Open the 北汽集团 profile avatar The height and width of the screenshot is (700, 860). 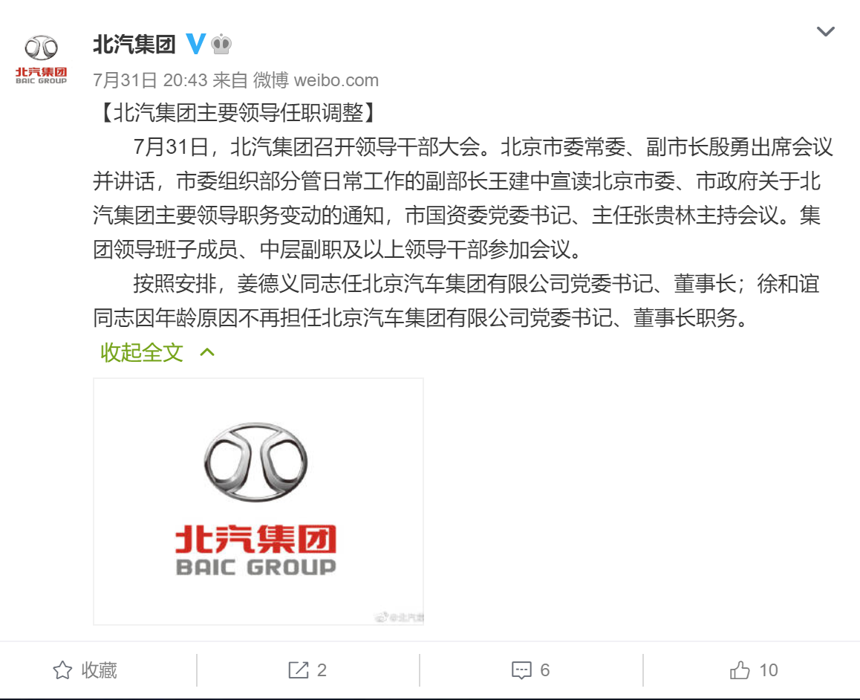(x=41, y=59)
